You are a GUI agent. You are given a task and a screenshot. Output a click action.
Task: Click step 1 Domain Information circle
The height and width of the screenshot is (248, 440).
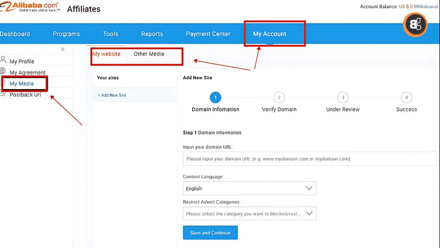pos(215,97)
